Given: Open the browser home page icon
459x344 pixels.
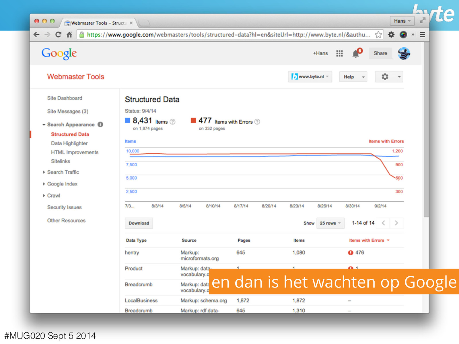Looking at the screenshot, I should 69,35.
